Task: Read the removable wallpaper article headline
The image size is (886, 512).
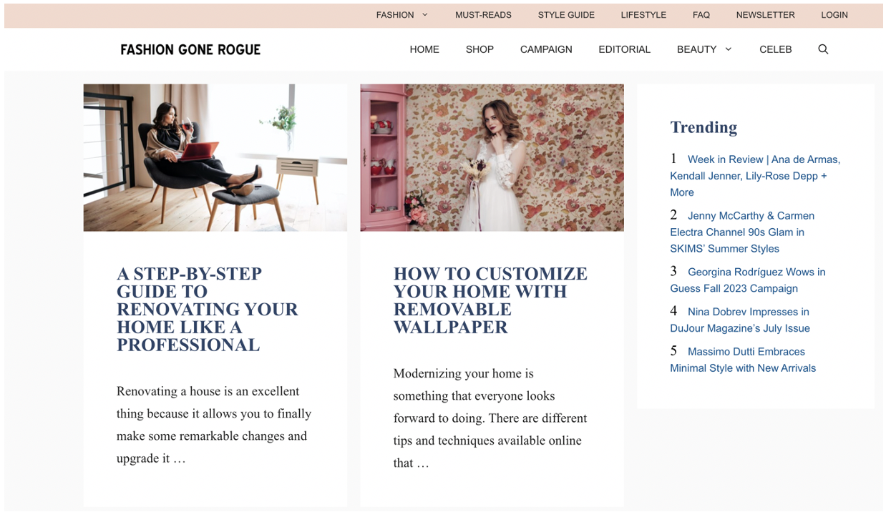Action: [490, 300]
